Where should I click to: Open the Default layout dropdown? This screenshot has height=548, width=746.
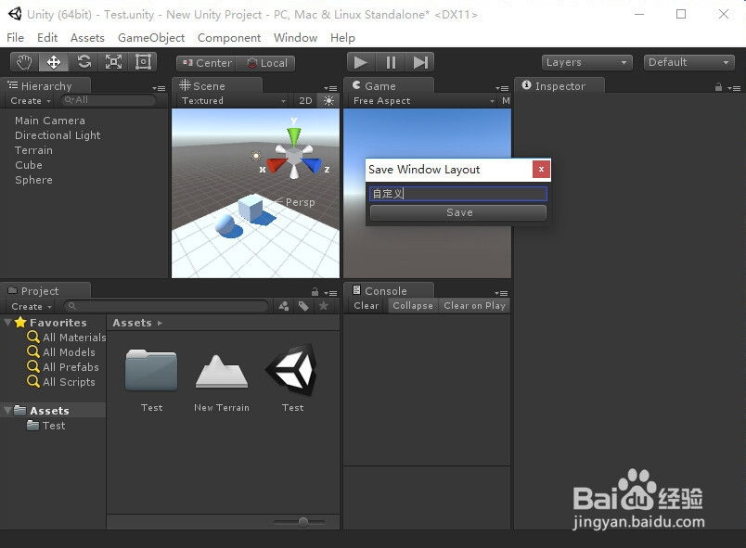point(688,62)
